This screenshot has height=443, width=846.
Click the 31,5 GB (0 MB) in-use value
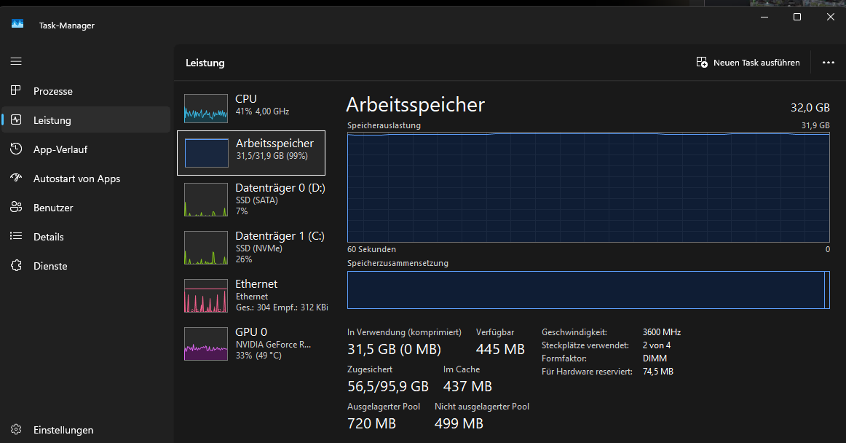pyautogui.click(x=394, y=349)
